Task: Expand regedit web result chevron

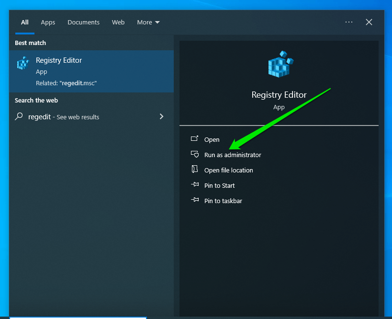Action: (x=161, y=116)
